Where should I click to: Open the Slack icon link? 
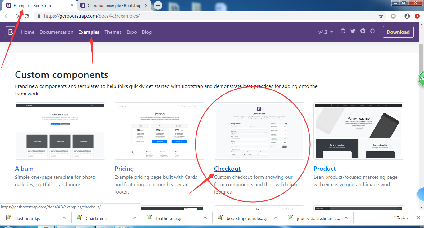pos(363,31)
